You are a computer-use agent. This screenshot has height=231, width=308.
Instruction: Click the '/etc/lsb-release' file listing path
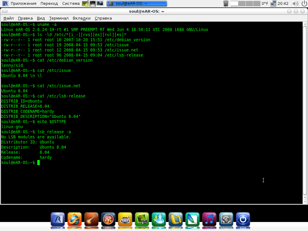124,55
